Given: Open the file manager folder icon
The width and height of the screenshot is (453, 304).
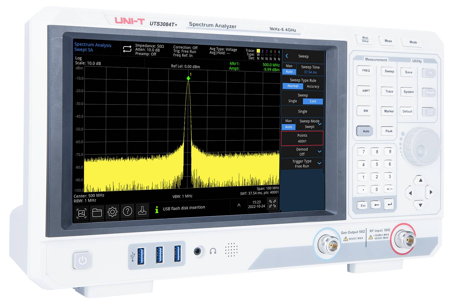Looking at the screenshot, I should click(97, 213).
